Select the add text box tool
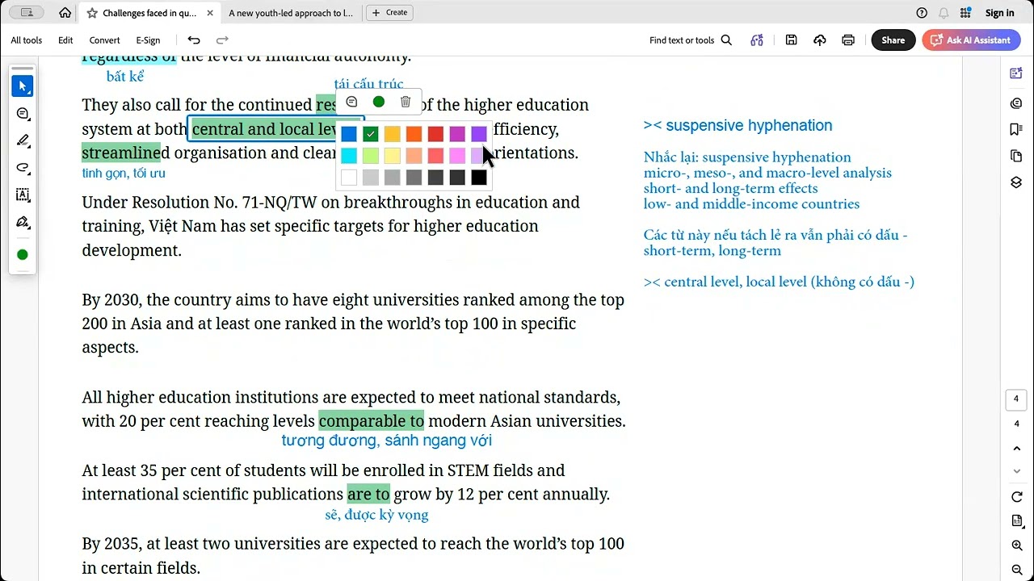The height and width of the screenshot is (581, 1034). [x=23, y=194]
